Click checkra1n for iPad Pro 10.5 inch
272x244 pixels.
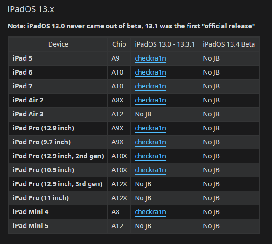click(x=150, y=170)
